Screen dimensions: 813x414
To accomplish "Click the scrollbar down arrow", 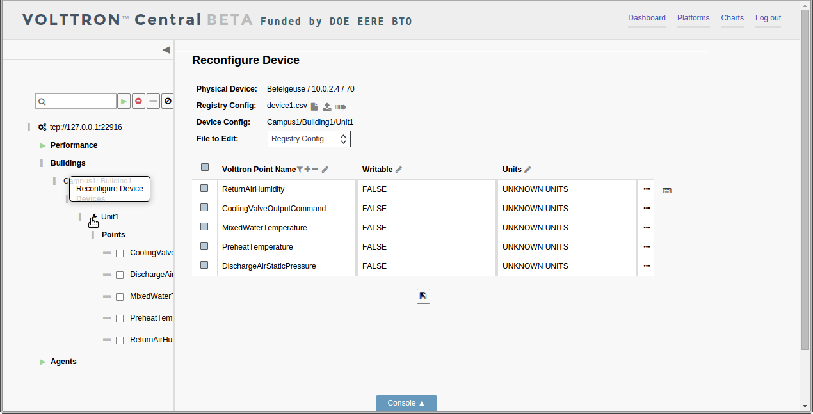I will tap(805, 406).
